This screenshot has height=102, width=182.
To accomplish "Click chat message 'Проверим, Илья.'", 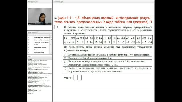I will [x=43, y=77].
